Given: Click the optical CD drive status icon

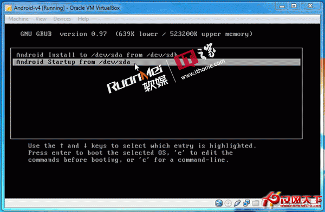Looking at the screenshot, I should (228, 203).
